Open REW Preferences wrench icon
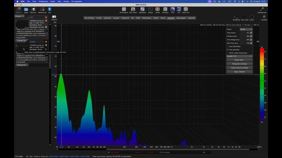Screen dimensions: 282x158 [262, 10]
